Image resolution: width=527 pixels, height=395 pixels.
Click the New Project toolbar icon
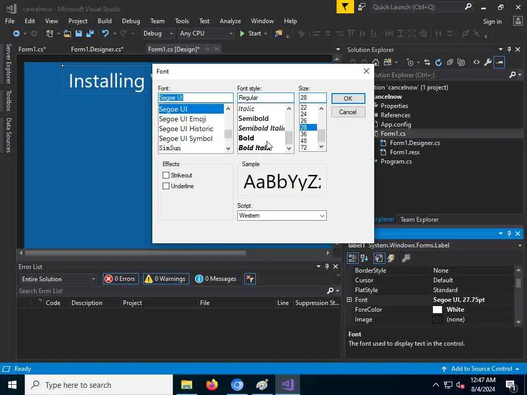coord(50,33)
